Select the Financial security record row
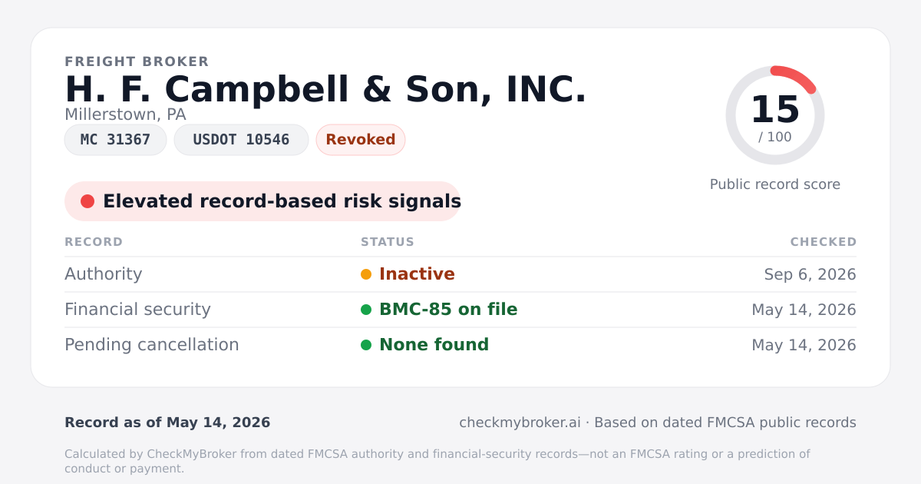The height and width of the screenshot is (484, 921). (460, 310)
